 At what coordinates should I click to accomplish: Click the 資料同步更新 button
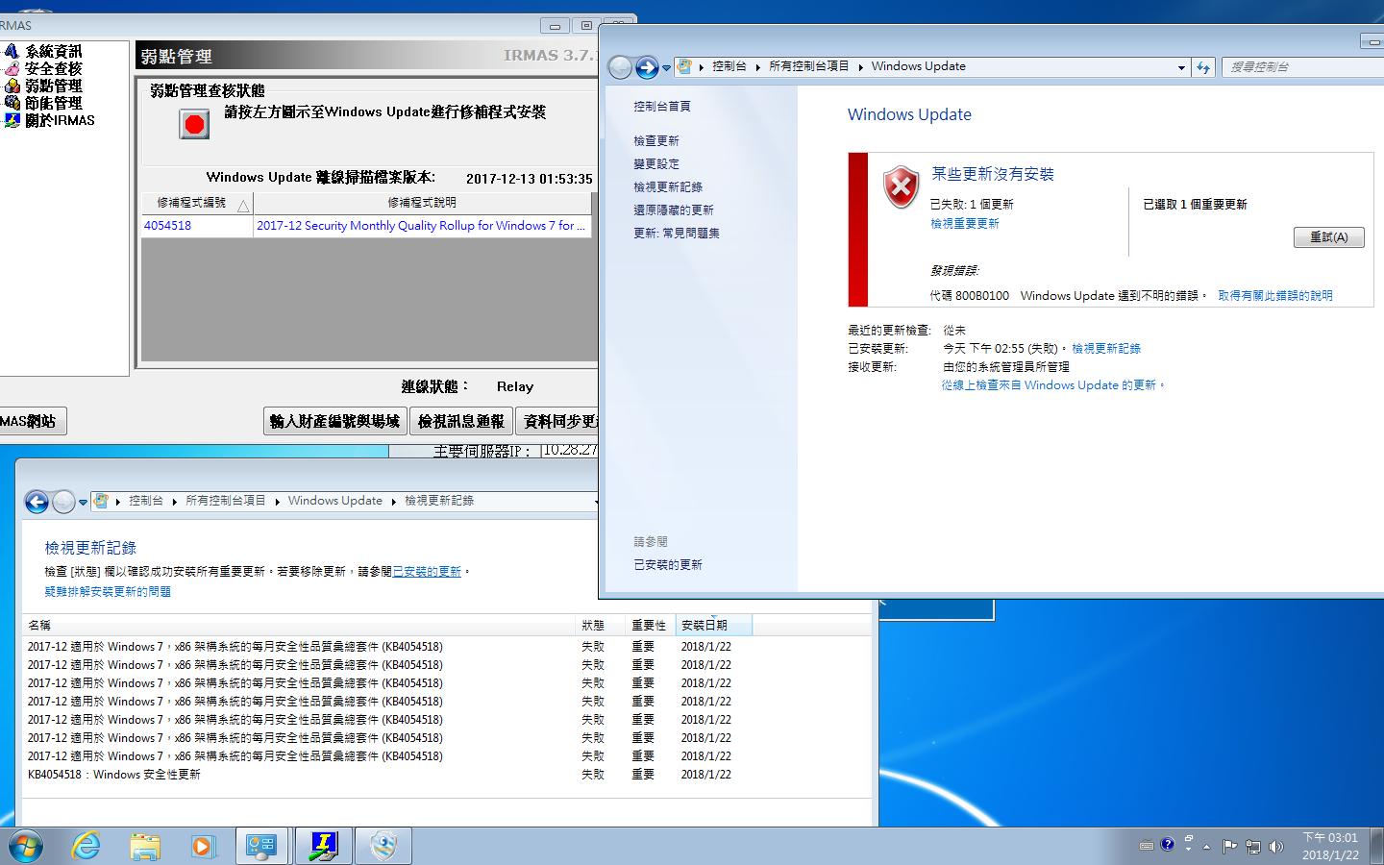(x=558, y=421)
